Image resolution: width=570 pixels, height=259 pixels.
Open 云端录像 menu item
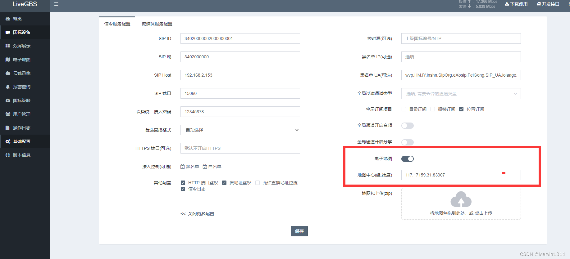coord(25,73)
